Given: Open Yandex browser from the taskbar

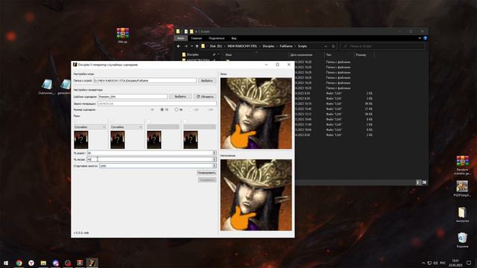Looking at the screenshot, I should pyautogui.click(x=31, y=263).
